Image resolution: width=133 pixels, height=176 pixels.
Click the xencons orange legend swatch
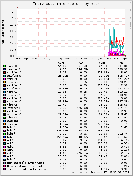(5, 124)
